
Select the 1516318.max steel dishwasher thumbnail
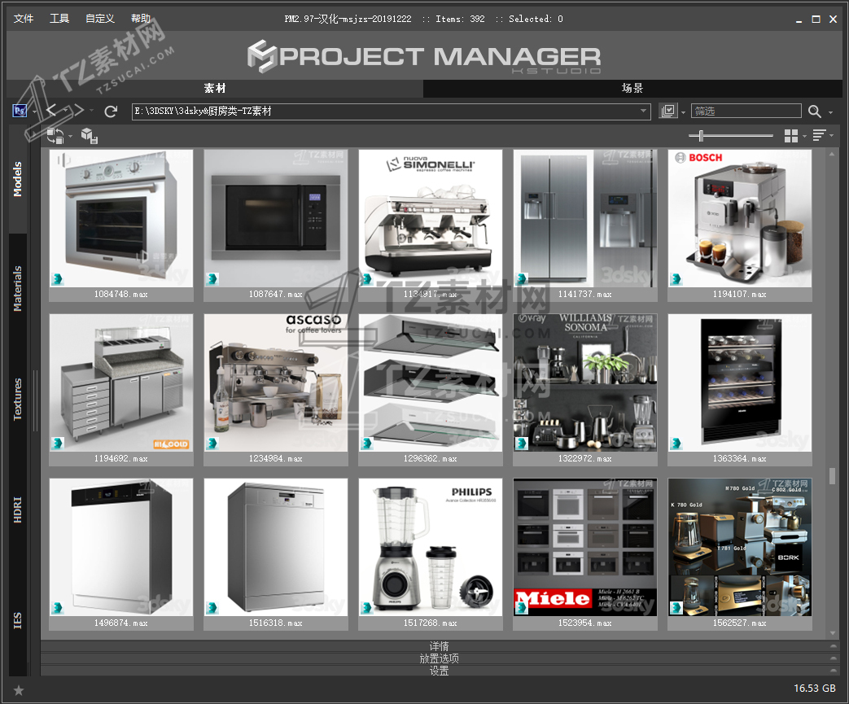pos(276,547)
